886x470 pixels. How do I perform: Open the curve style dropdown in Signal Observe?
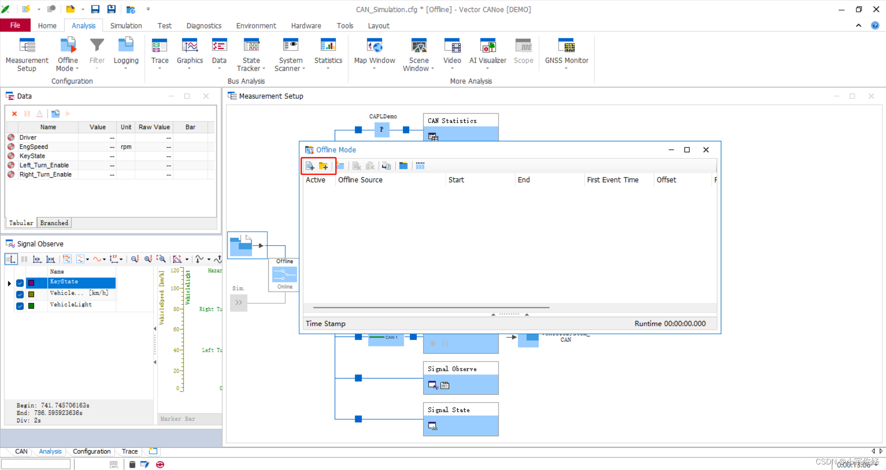[x=104, y=259]
